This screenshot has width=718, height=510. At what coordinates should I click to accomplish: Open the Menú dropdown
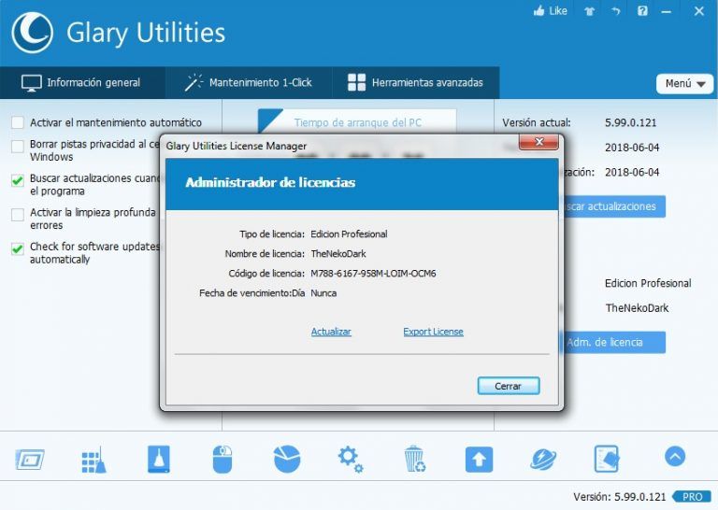684,84
